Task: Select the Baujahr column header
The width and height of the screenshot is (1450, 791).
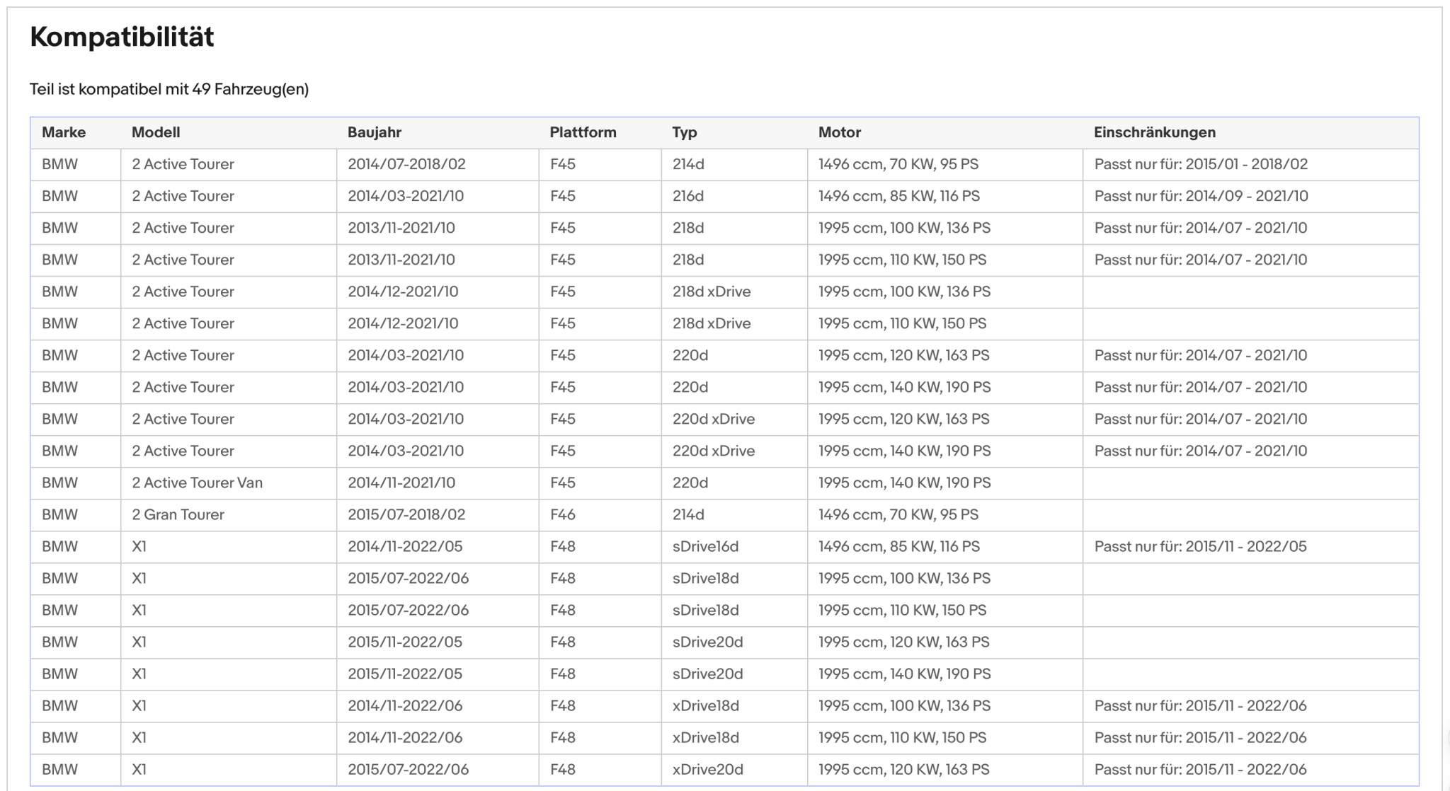Action: pos(375,132)
